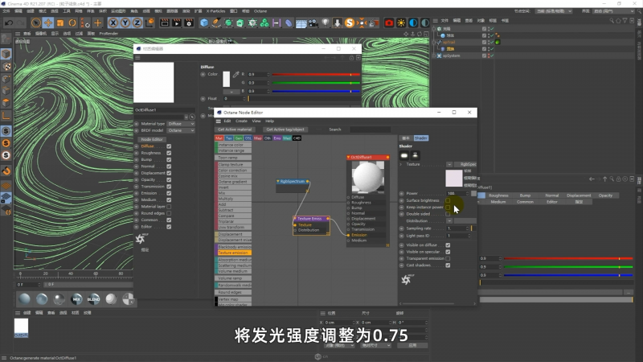Click the red Octane render icon
The image size is (643, 362).
389,23
